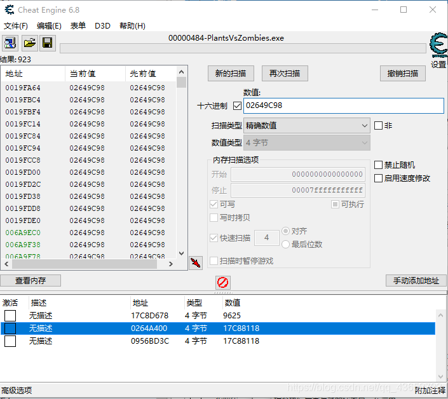Screen dimensions: 448x399
Task: Click the results list scroll-down arrow
Action: point(182,254)
